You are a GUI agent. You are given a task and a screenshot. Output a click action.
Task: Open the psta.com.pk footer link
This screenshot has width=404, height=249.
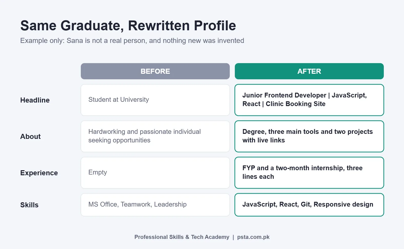coord(253,237)
